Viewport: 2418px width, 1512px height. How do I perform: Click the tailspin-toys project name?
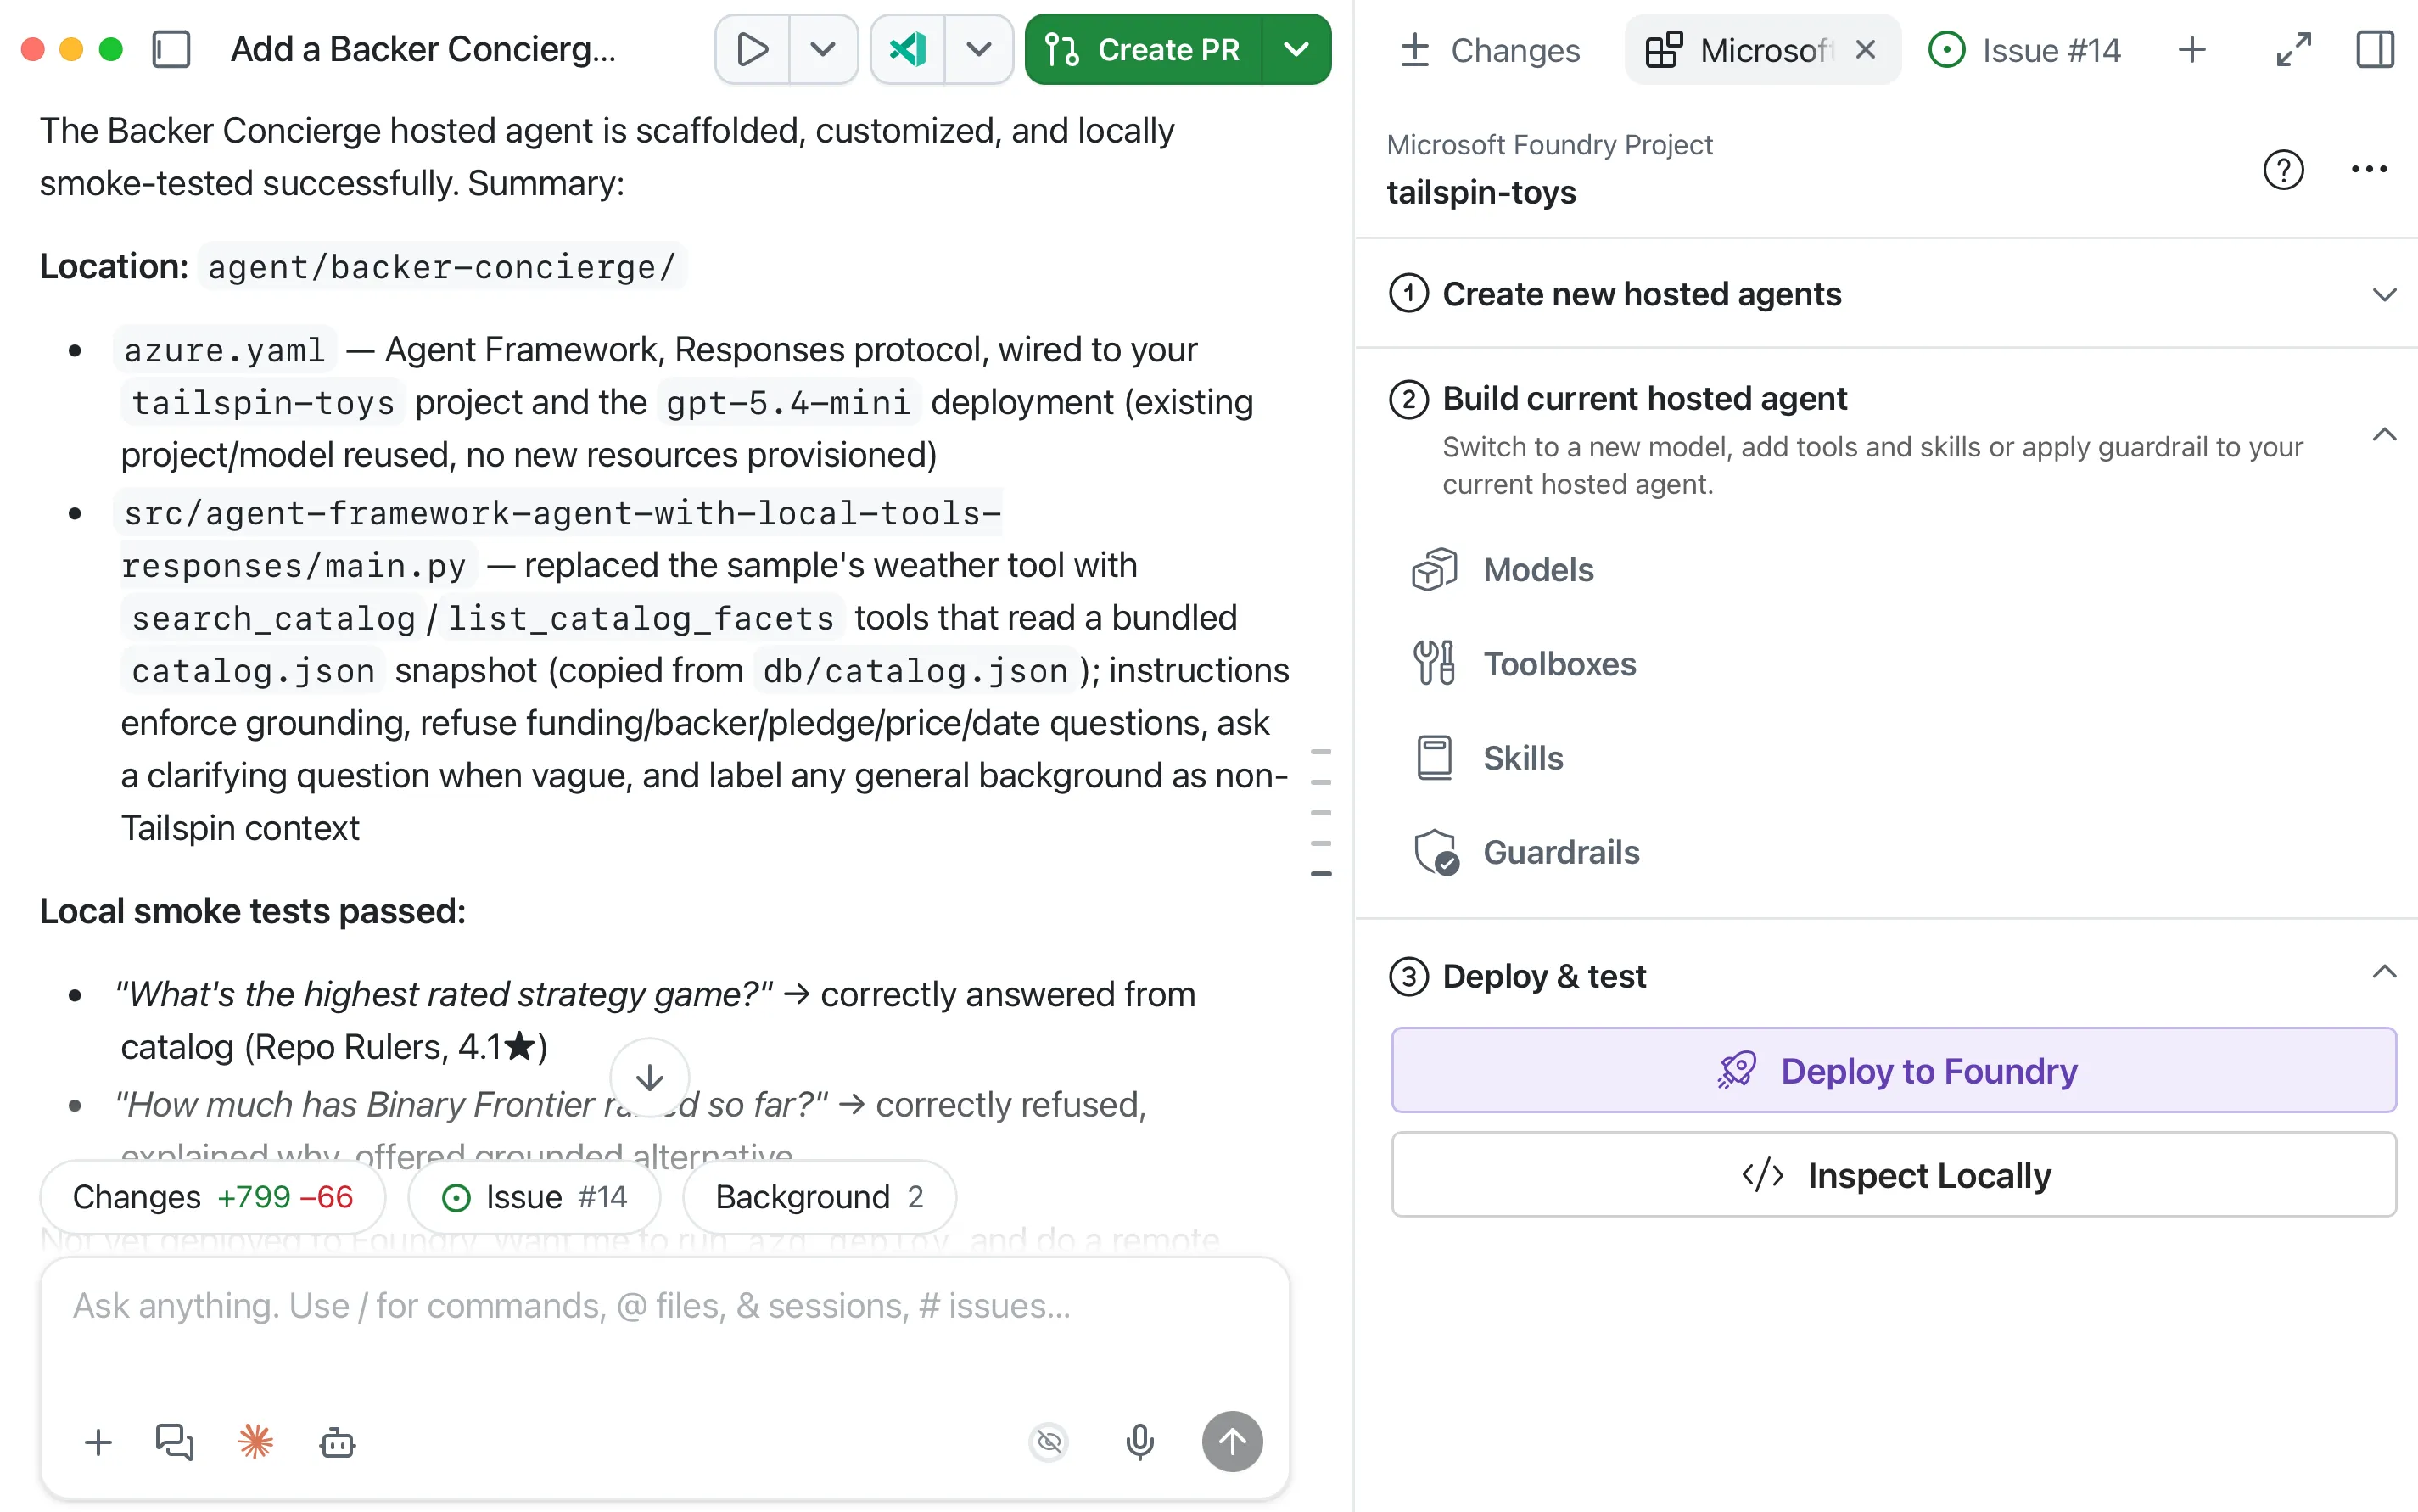pos(1481,192)
